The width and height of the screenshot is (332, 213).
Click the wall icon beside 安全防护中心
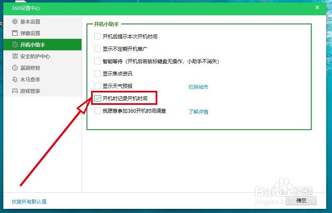[15, 56]
